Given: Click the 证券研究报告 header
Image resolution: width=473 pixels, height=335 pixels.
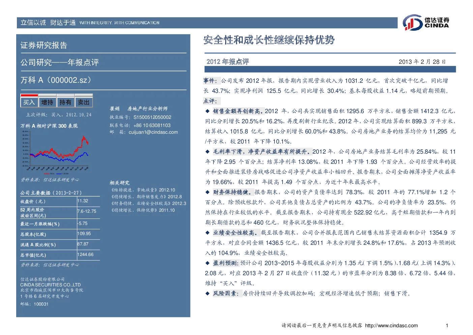Looking at the screenshot, I should tap(44, 45).
